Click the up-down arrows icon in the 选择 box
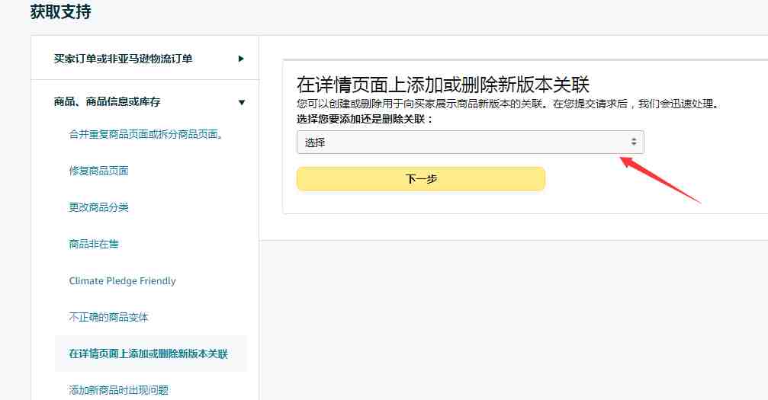 (633, 142)
